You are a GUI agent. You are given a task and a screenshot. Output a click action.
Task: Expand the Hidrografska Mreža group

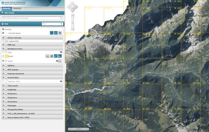point(3,109)
